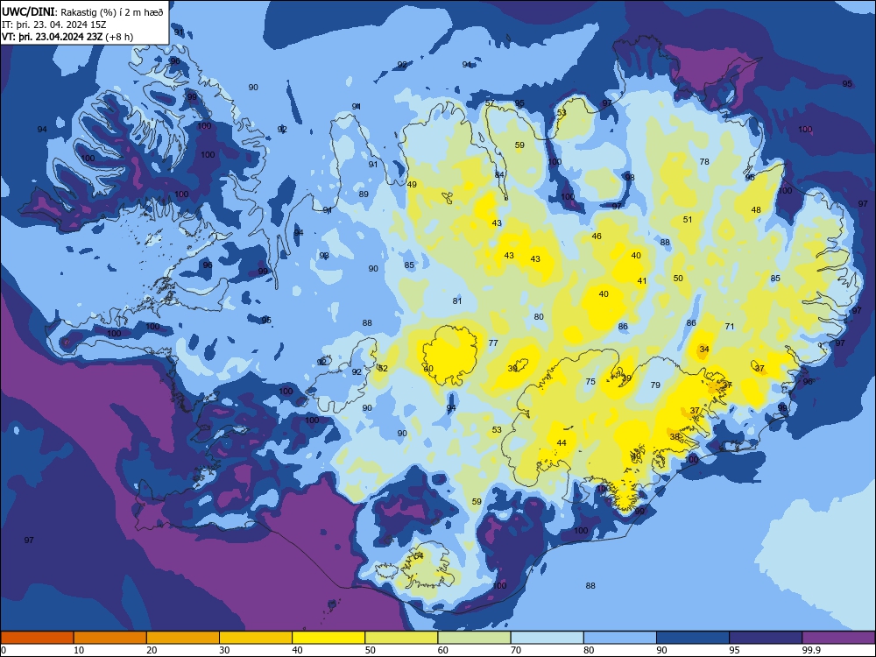This screenshot has width=876, height=657.
Task: Click the map humidity value '81'
Action: point(457,301)
